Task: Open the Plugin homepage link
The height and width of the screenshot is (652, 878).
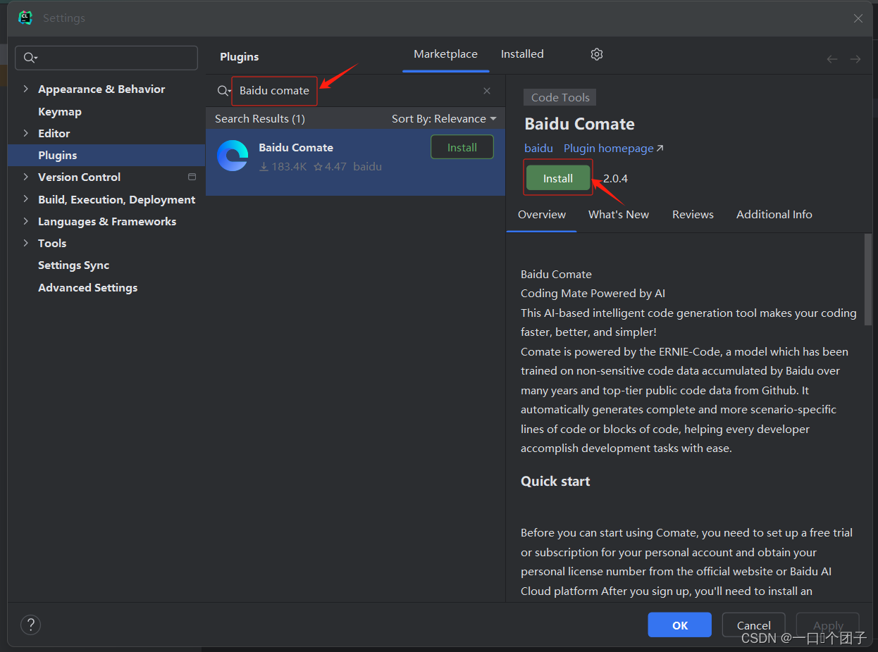Action: [x=614, y=149]
